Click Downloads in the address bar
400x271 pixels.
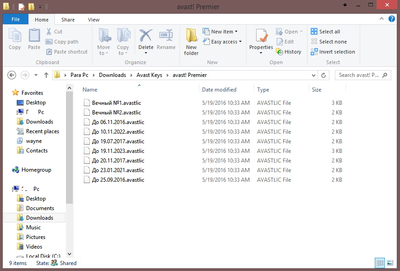coord(113,75)
